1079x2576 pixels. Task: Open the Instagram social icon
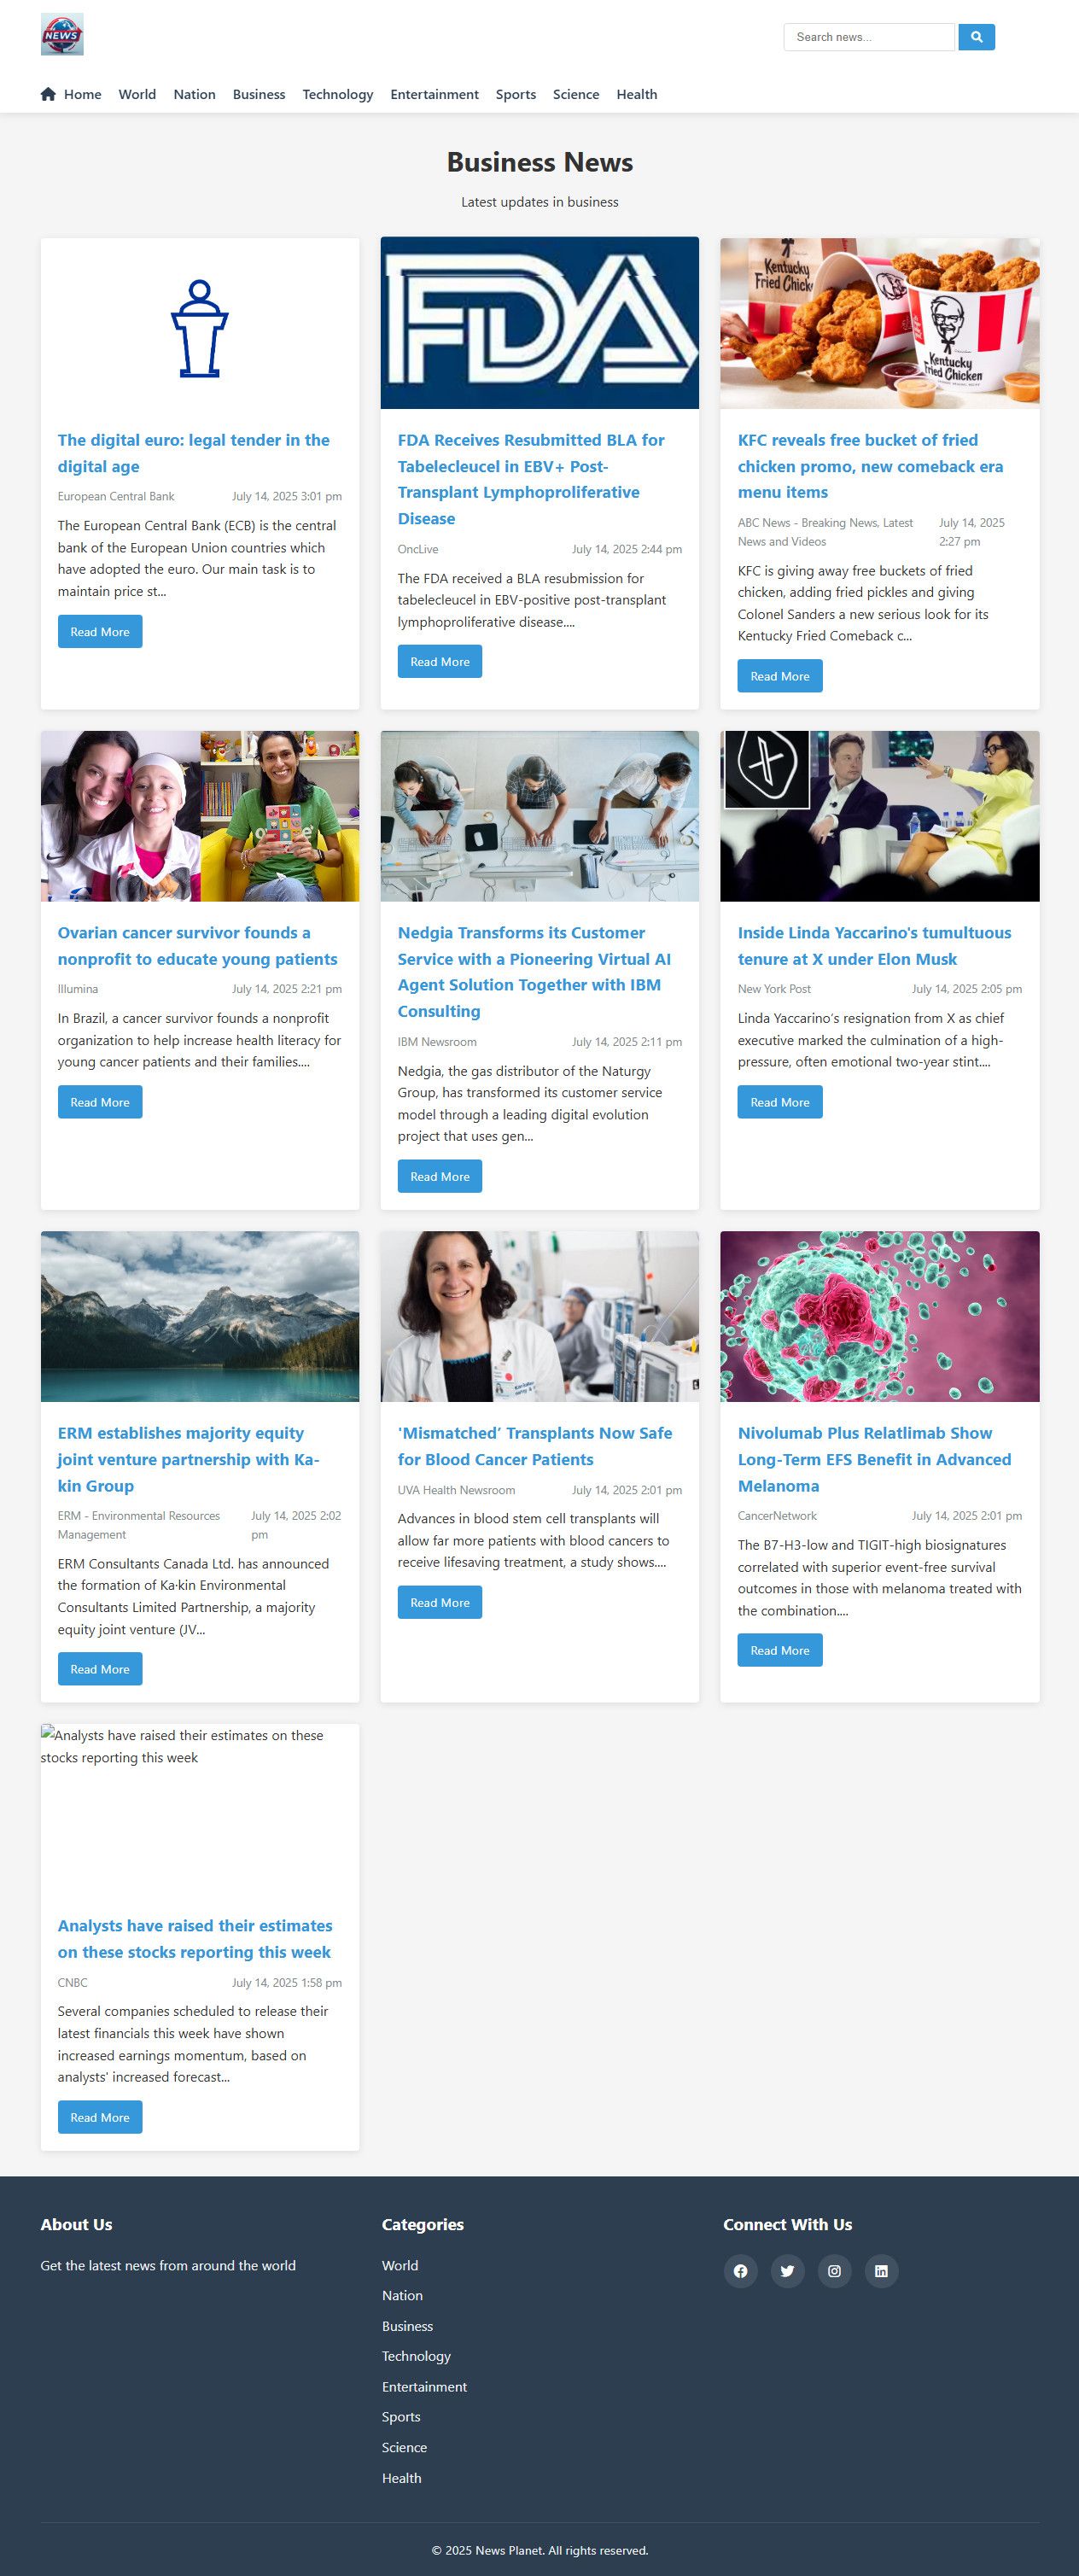(834, 2271)
